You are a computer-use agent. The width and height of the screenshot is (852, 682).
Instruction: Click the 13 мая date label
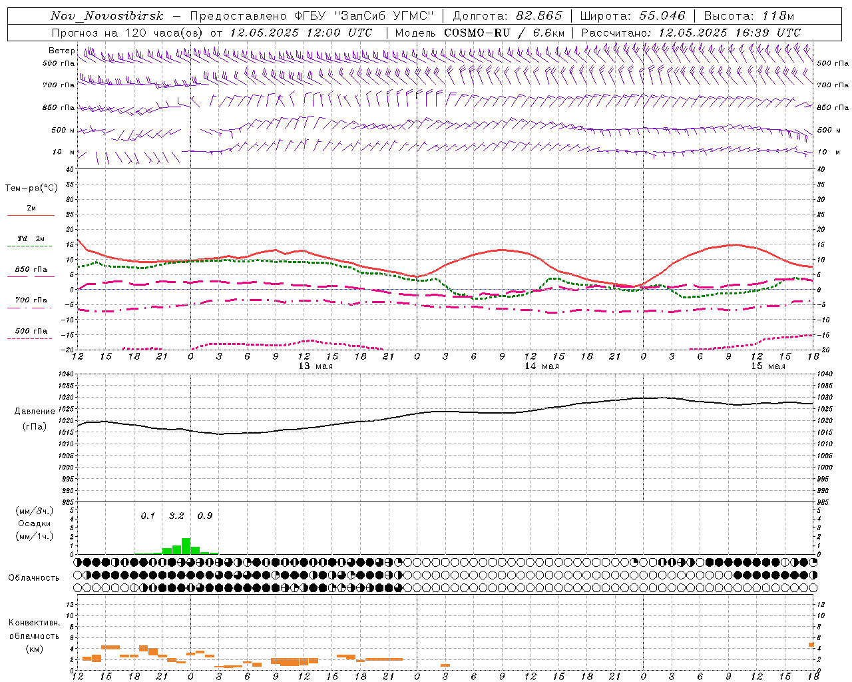coord(316,366)
